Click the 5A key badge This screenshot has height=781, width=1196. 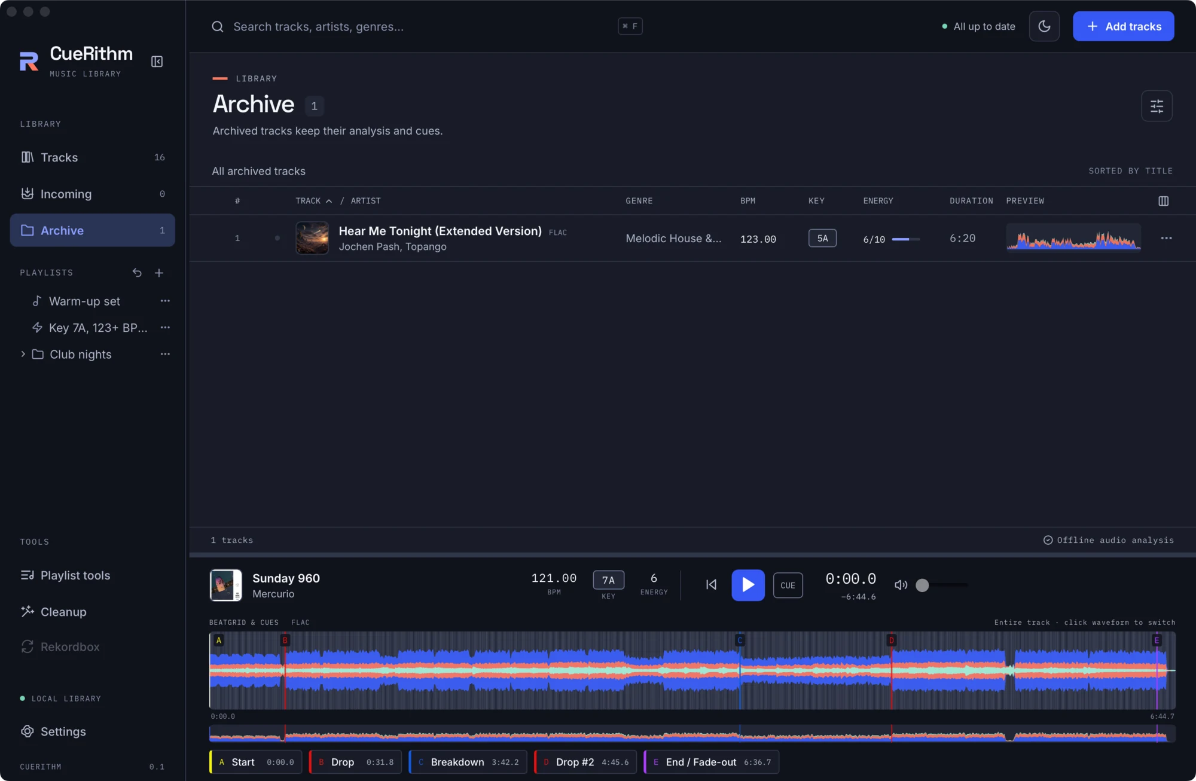point(822,238)
